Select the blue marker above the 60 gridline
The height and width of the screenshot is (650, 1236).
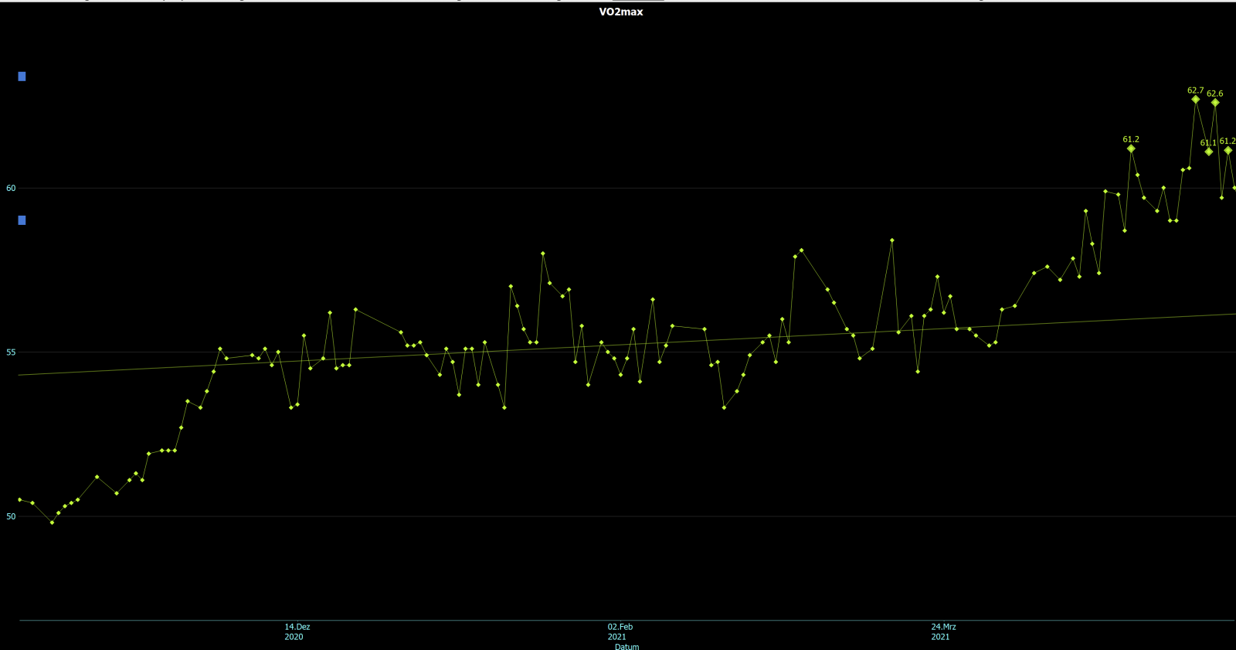pos(22,77)
